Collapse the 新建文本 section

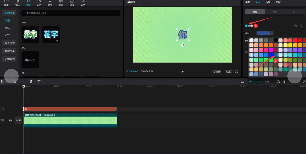[9, 13]
